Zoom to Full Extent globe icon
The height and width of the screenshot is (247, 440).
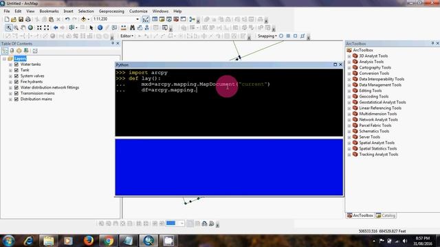pyautogui.click(x=30, y=27)
